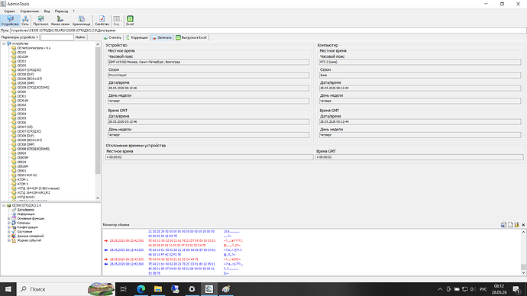This screenshot has height=296, width=527.
Task: Open the Канал связи toolbar icon
Action: click(60, 21)
